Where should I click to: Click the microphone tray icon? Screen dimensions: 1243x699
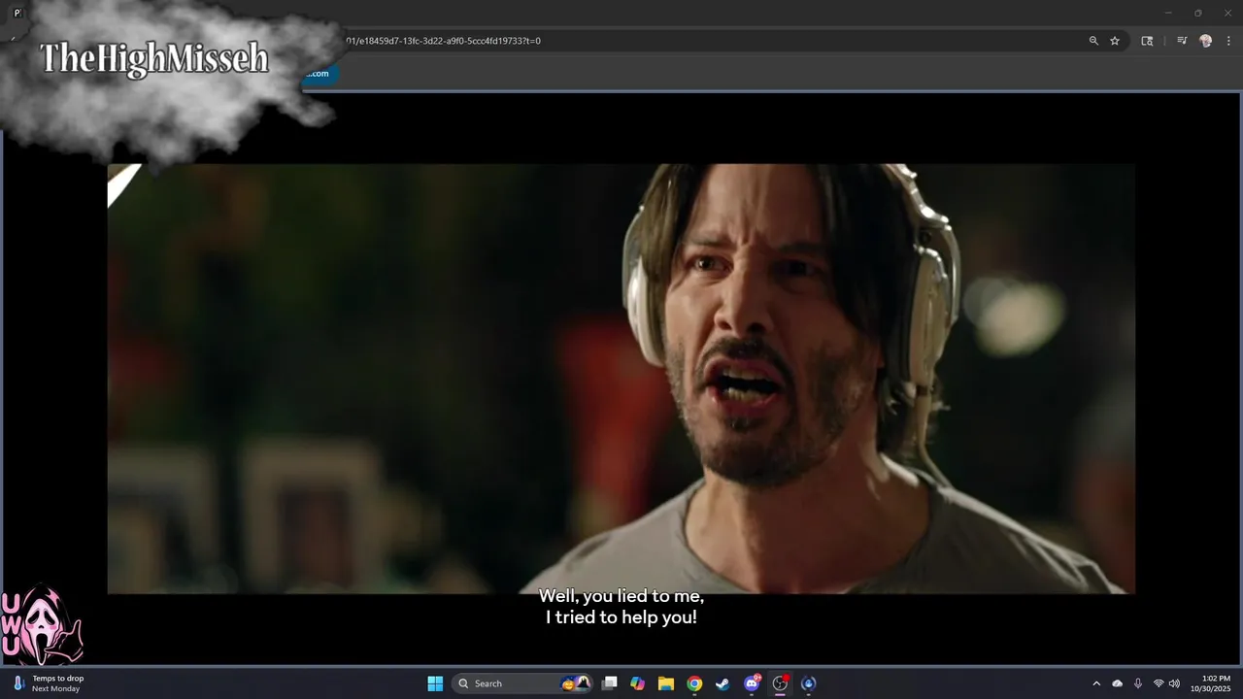[1137, 683]
